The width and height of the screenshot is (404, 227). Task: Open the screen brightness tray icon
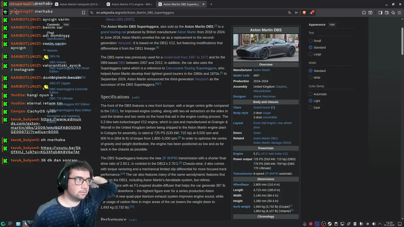point(367,224)
